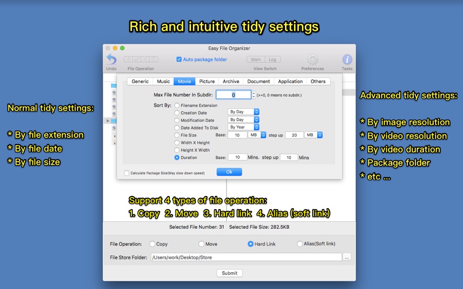Click the yellow minimize window button
Viewport: 463px width, 289px height.
click(115, 48)
